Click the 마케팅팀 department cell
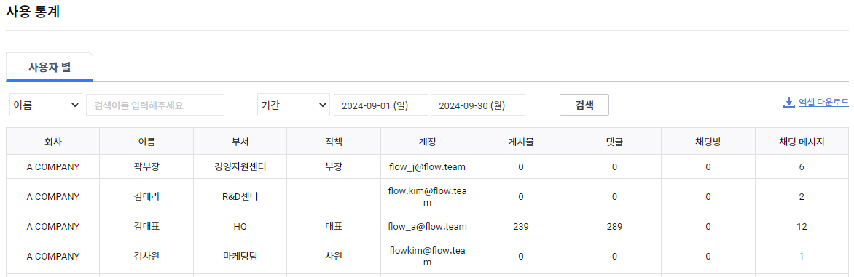This screenshot has width=854, height=277. pos(240,256)
